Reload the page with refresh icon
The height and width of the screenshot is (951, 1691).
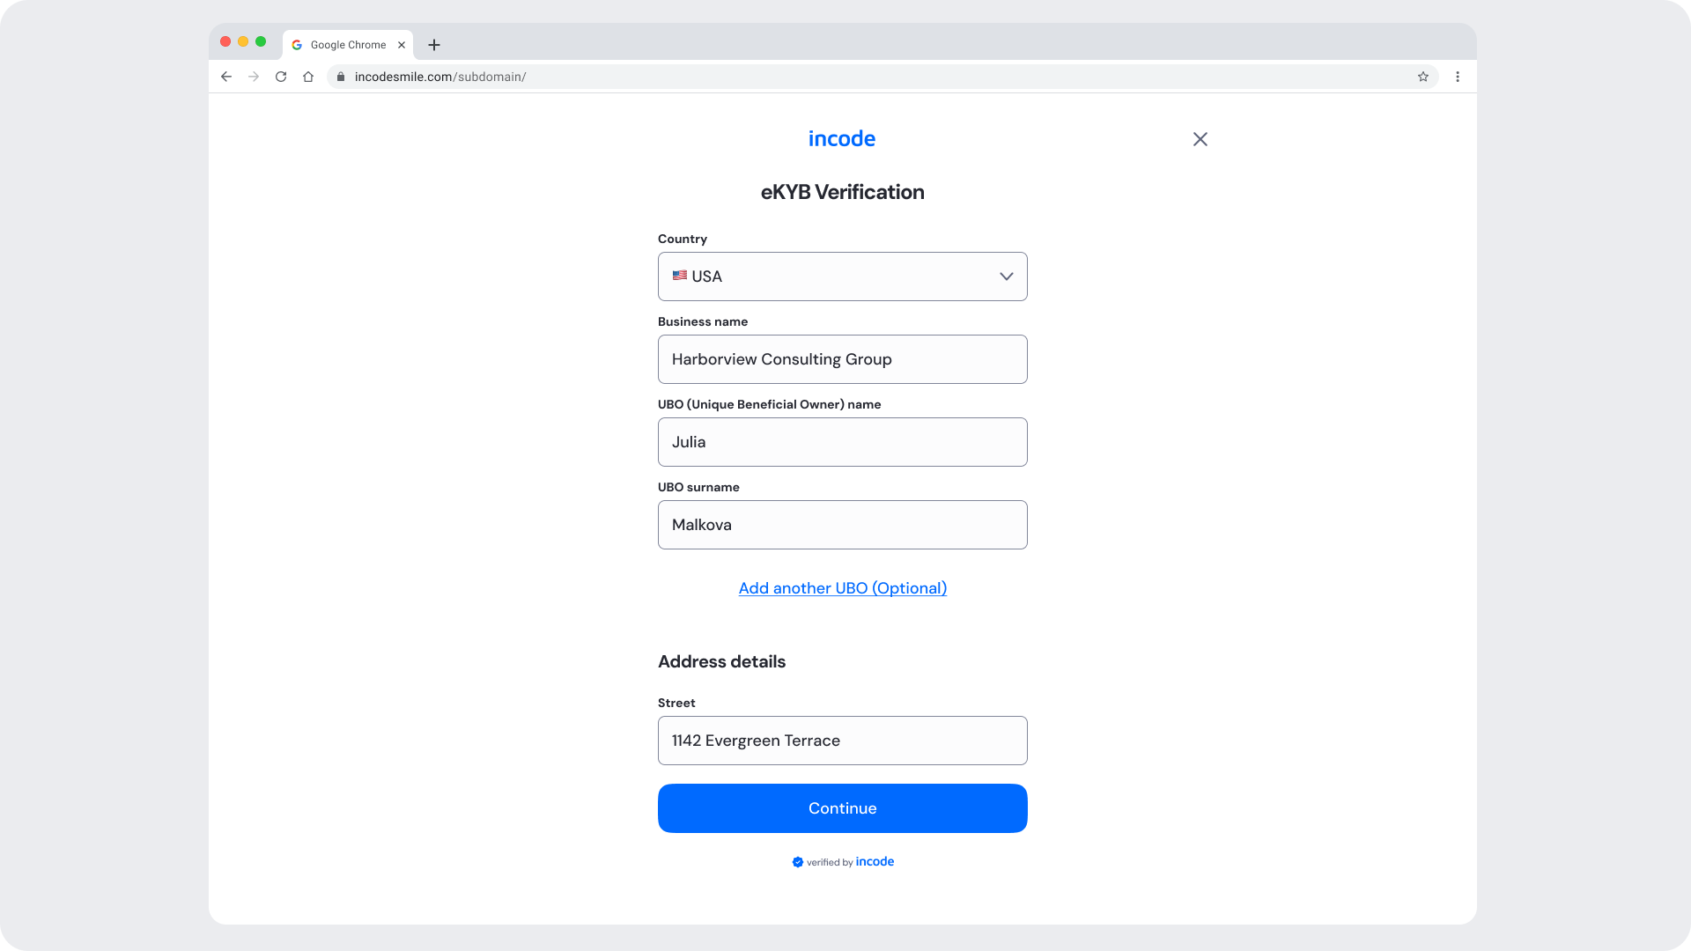[281, 77]
